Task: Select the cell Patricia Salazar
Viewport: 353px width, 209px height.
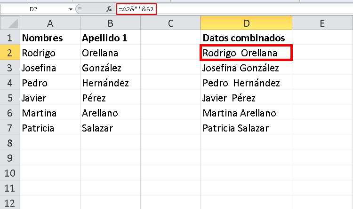Action: (x=246, y=128)
